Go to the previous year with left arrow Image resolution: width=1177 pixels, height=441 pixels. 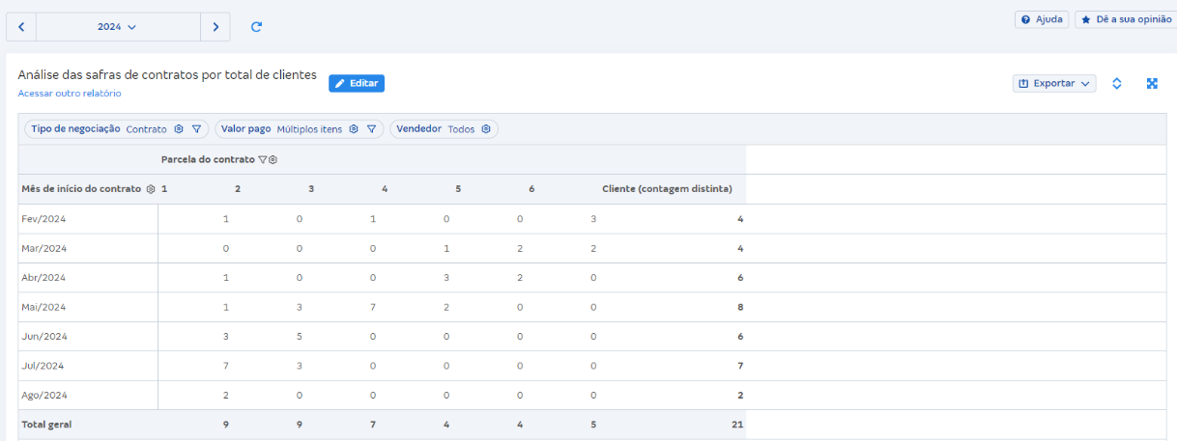click(x=21, y=27)
